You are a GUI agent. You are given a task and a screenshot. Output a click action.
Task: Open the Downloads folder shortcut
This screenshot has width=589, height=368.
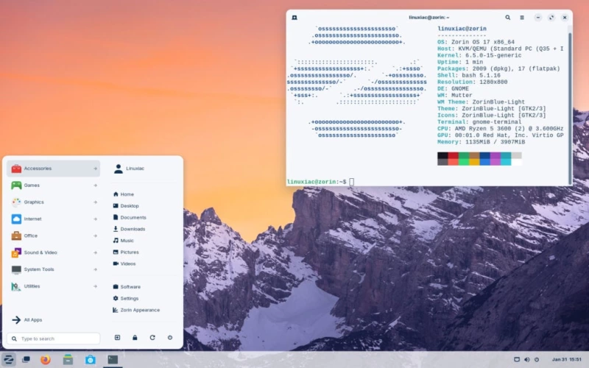[130, 229]
